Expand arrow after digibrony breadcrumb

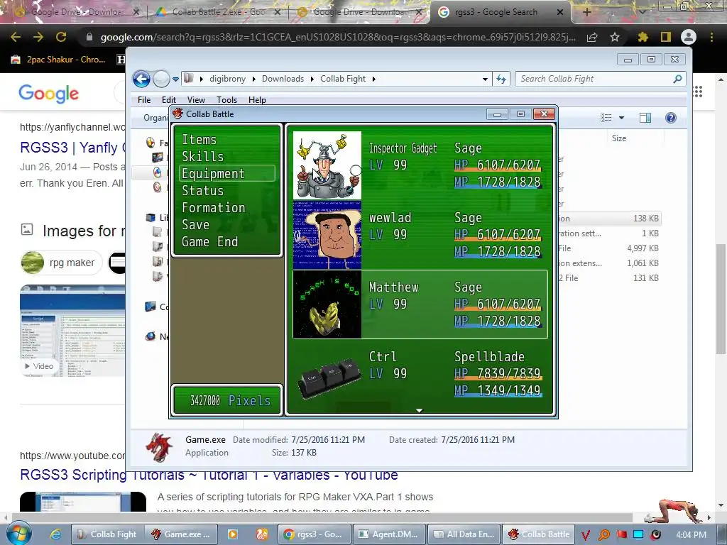pyautogui.click(x=254, y=79)
